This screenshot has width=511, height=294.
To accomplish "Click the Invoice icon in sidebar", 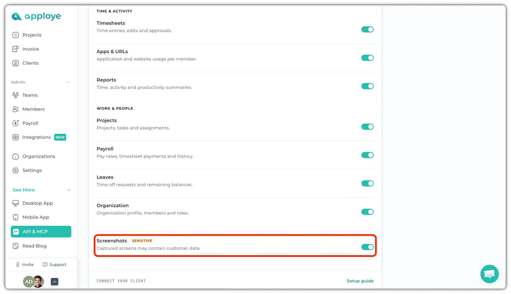I will click(x=16, y=49).
